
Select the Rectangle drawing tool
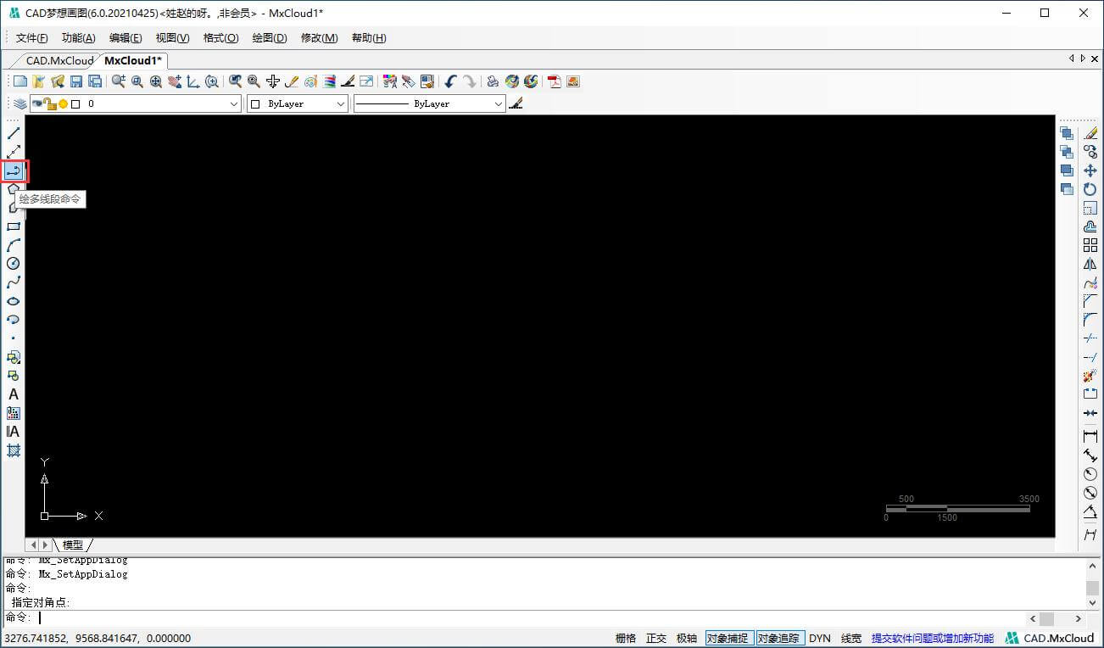click(x=14, y=226)
